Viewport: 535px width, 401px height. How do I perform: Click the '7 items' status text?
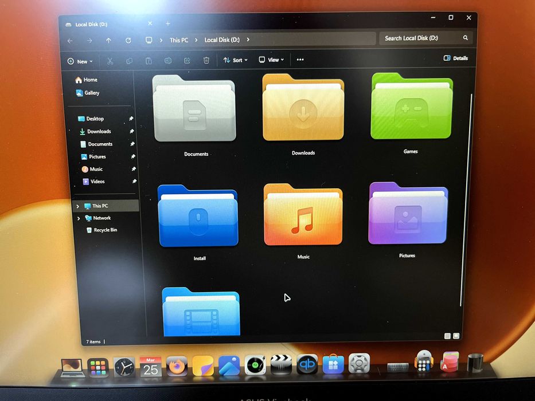point(93,341)
